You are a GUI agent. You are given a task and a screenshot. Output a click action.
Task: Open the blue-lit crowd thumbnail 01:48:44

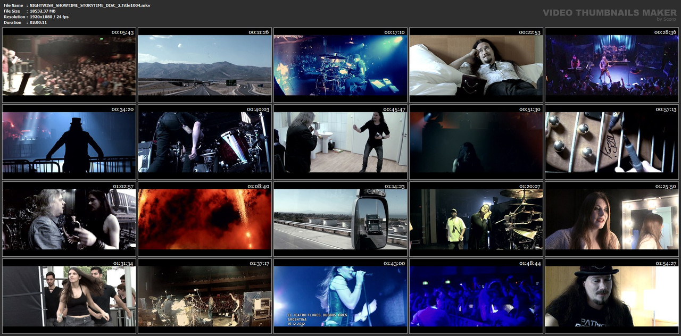coord(476,296)
